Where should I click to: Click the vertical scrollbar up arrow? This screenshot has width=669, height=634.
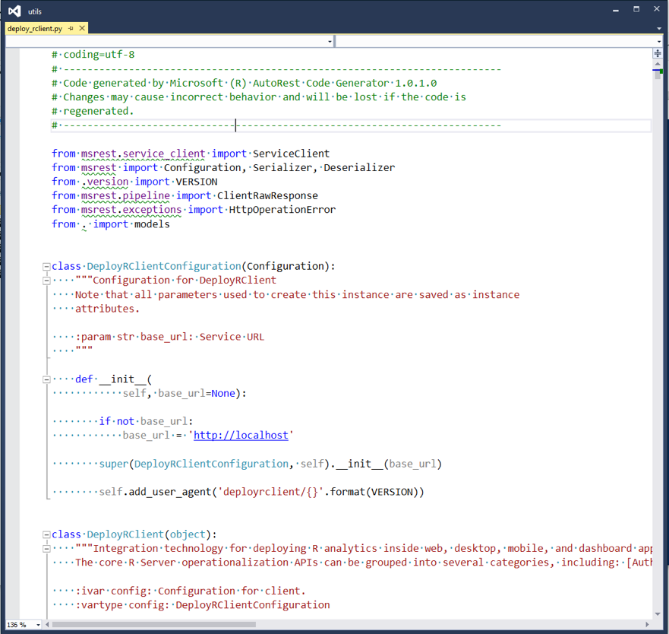658,65
